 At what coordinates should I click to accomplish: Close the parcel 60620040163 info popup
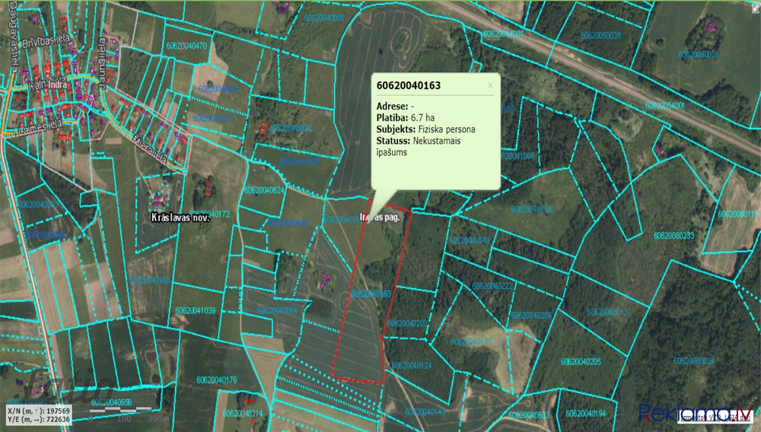tap(490, 86)
